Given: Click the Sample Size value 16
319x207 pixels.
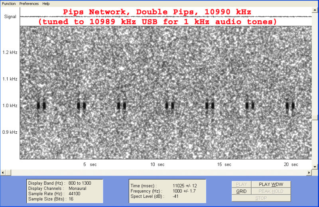Looking at the screenshot, I should (x=71, y=199).
